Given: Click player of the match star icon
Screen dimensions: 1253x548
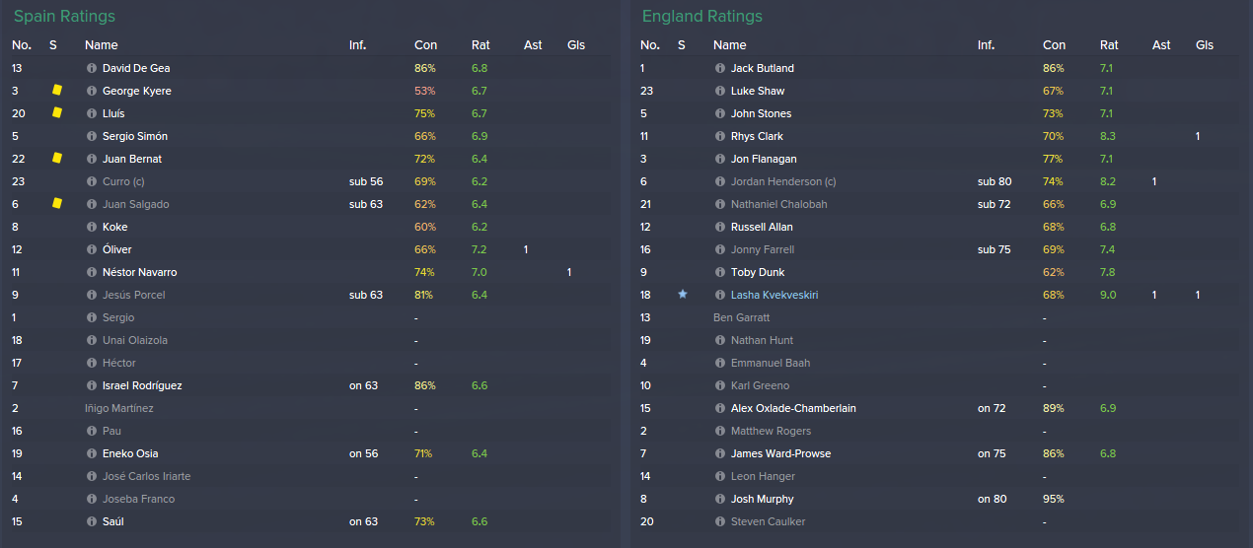Looking at the screenshot, I should pos(682,295).
